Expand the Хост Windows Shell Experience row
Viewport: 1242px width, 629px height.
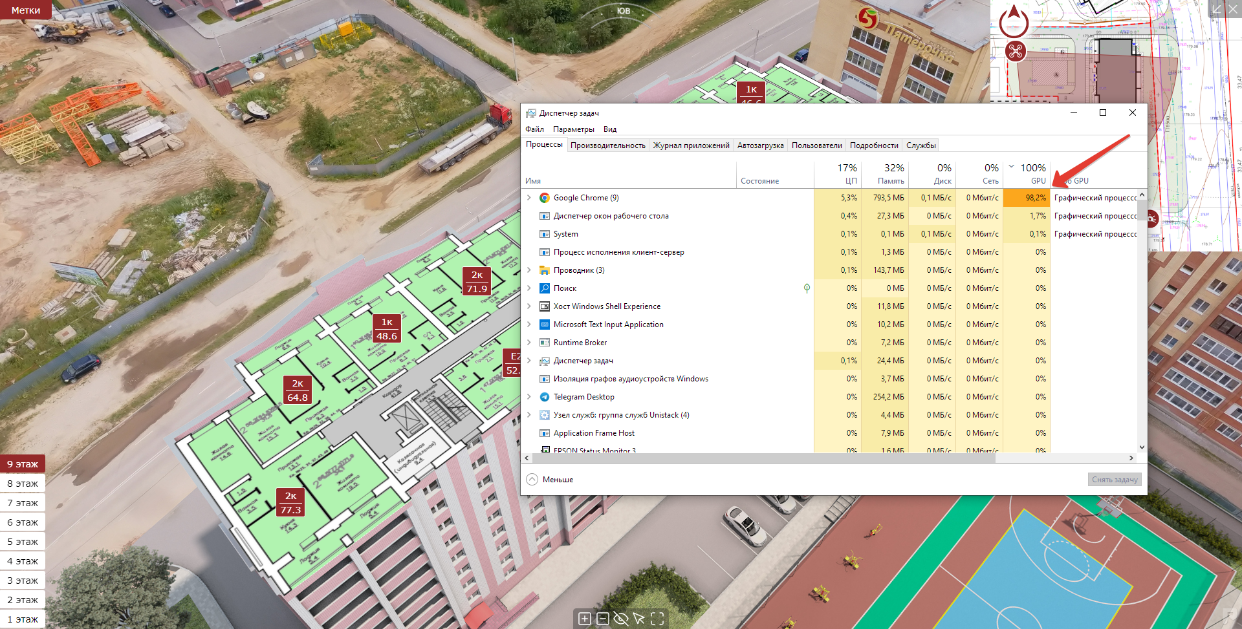529,306
